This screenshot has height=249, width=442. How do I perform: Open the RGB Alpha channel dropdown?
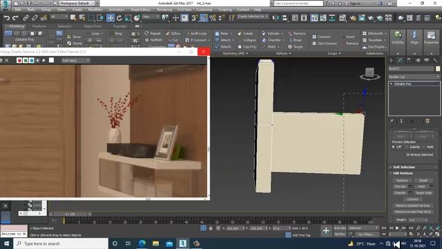click(75, 60)
